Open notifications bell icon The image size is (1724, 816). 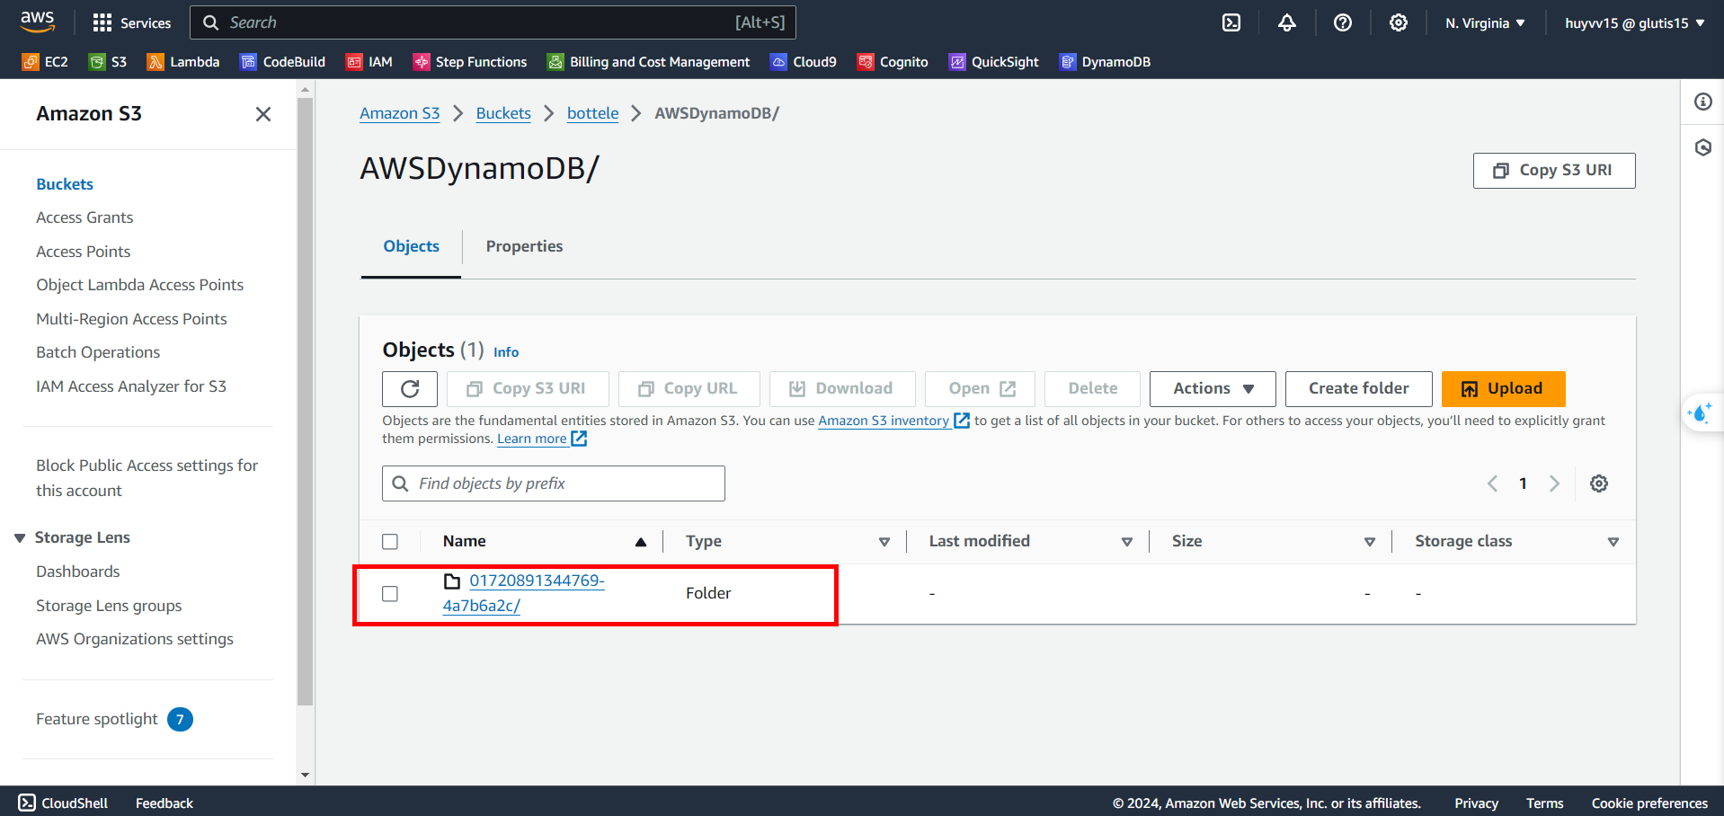point(1287,22)
